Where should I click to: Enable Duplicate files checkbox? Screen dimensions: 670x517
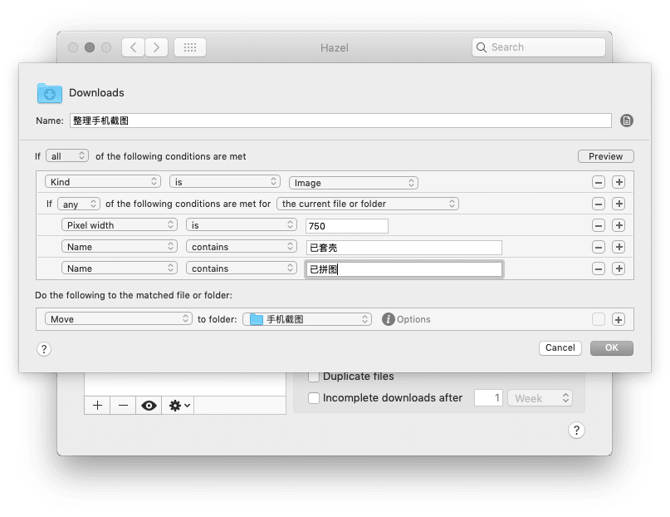coord(314,377)
